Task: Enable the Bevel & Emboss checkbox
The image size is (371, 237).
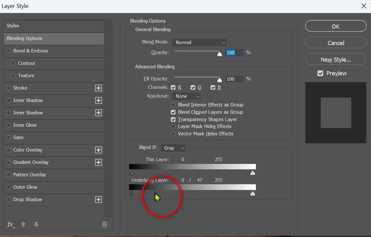Action: click(9, 51)
